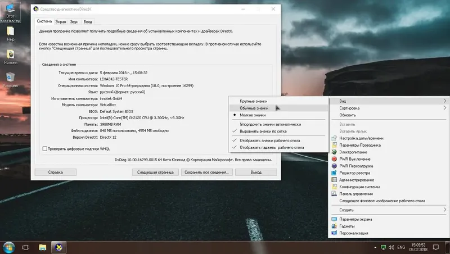Image resolution: width=450 pixels, height=254 pixels.
Task: Click the Настройка даты/времени menu icon
Action: click(334, 138)
